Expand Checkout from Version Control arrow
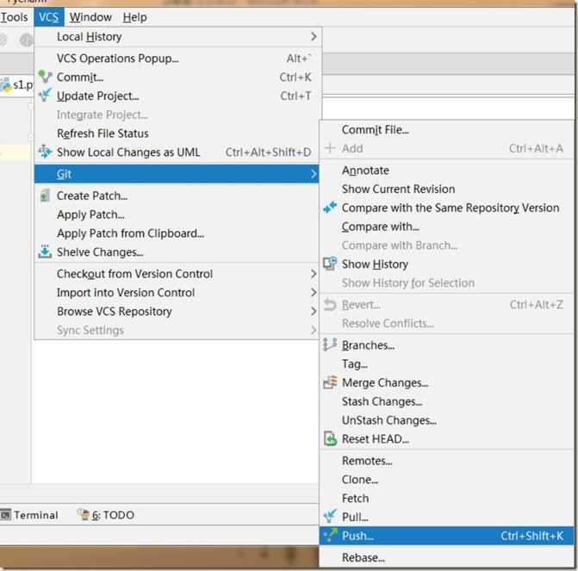578x571 pixels. [x=314, y=274]
